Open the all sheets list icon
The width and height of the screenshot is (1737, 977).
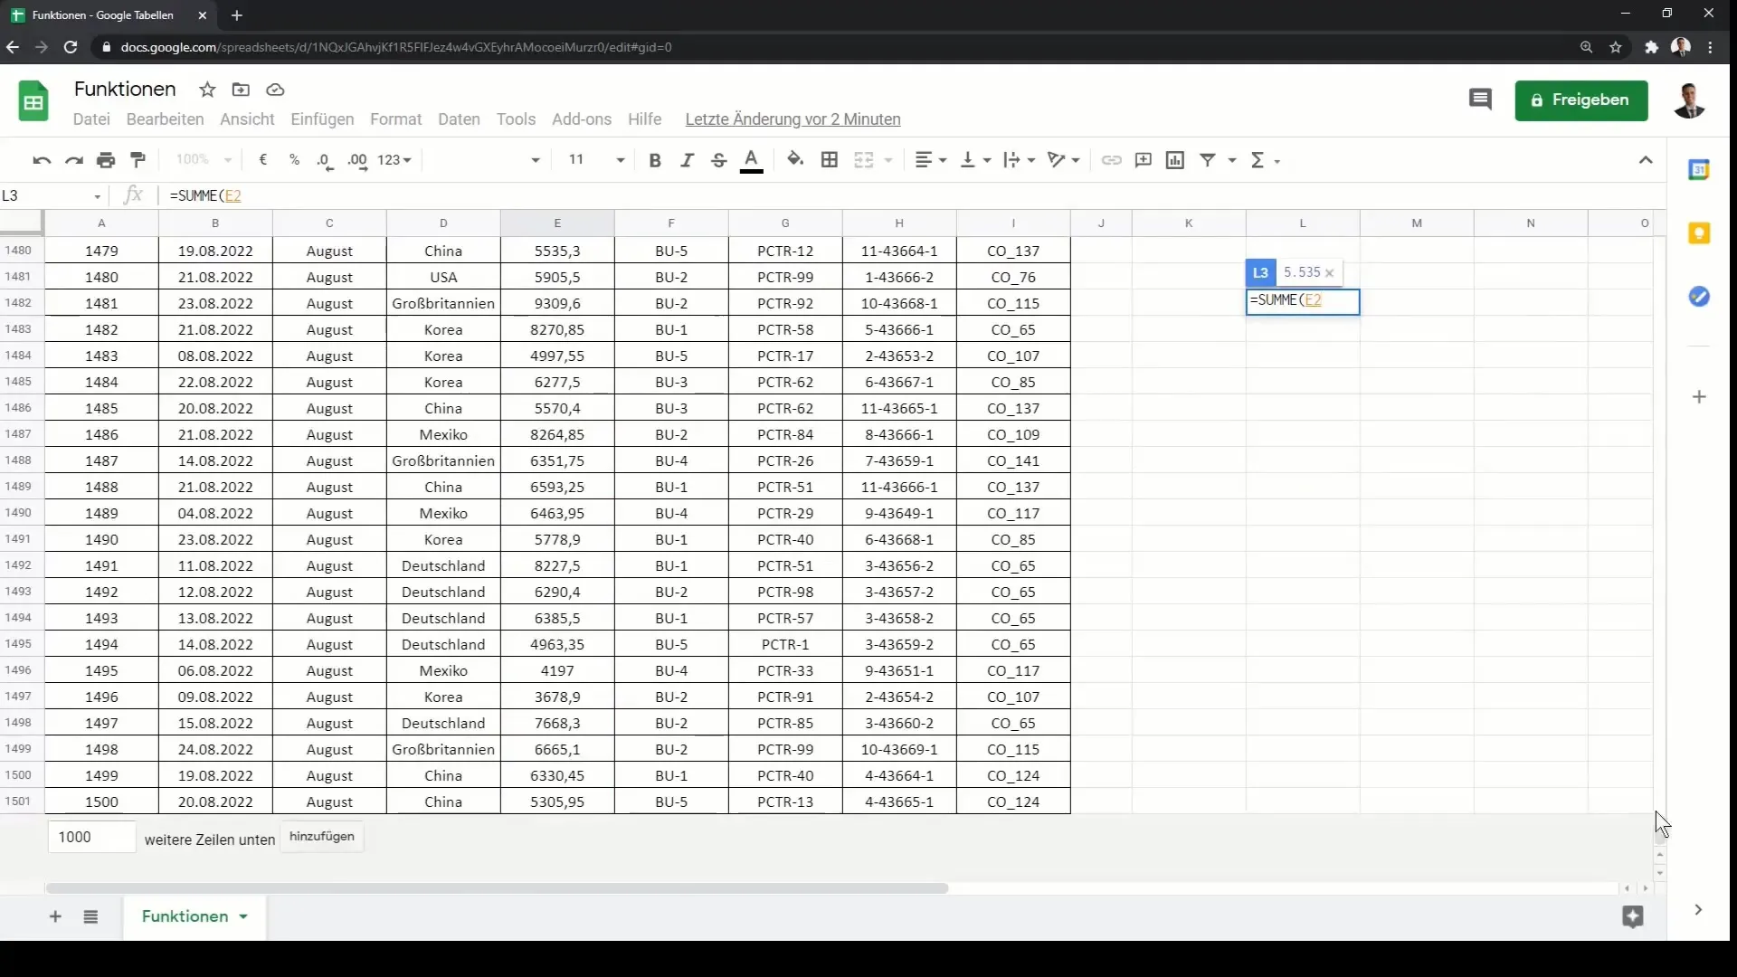point(90,916)
